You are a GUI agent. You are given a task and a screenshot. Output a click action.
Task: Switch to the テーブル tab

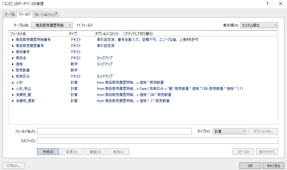click(10, 14)
